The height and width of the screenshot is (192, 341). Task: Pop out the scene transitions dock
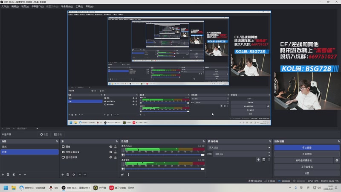pyautogui.click(x=270, y=141)
